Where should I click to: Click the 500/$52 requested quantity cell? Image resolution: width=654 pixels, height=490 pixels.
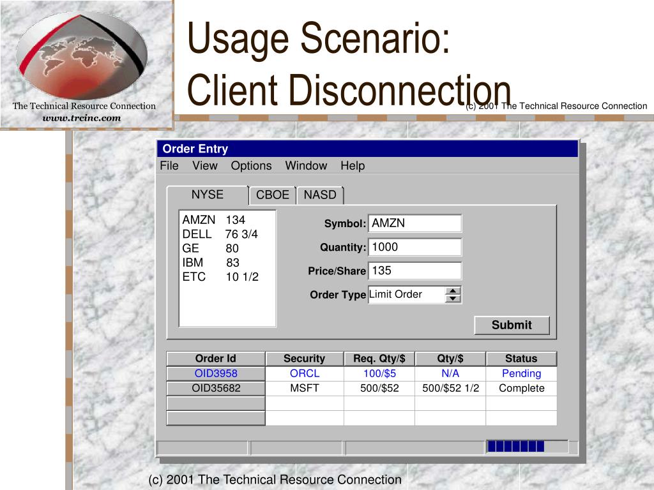379,389
